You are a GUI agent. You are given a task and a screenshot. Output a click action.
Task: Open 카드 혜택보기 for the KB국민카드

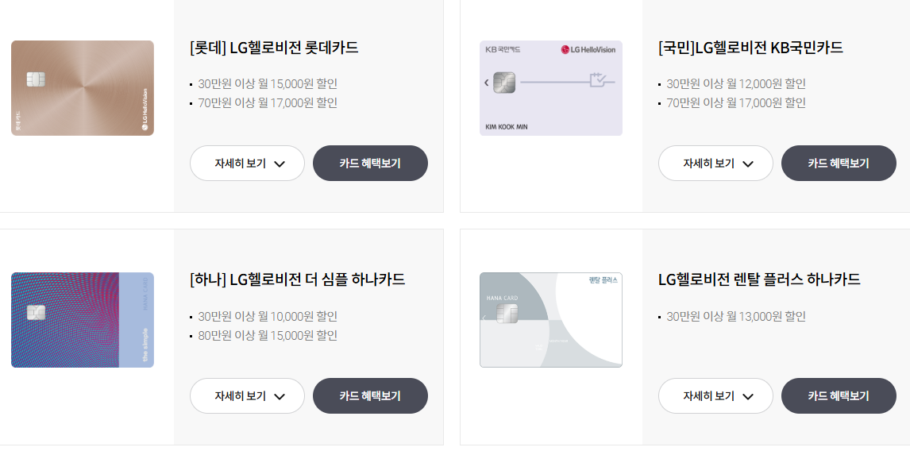[839, 164]
